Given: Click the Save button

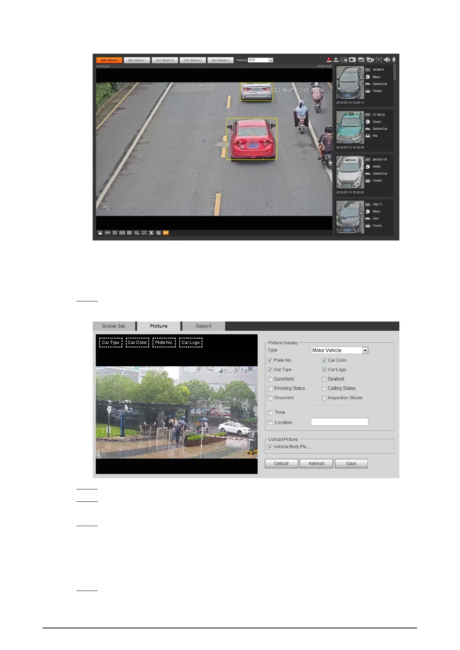Looking at the screenshot, I should (351, 464).
